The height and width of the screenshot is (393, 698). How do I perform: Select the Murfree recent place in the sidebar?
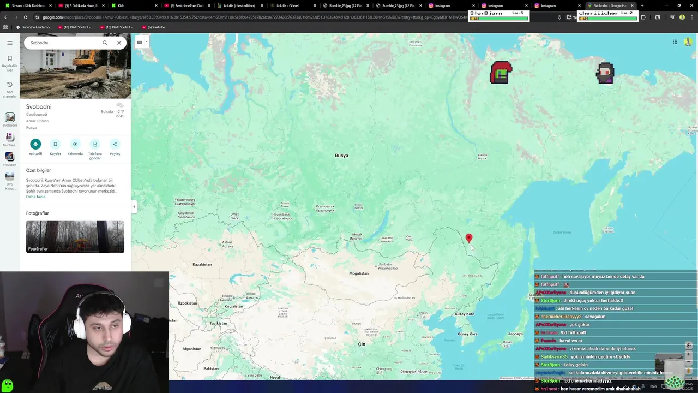pos(10,140)
